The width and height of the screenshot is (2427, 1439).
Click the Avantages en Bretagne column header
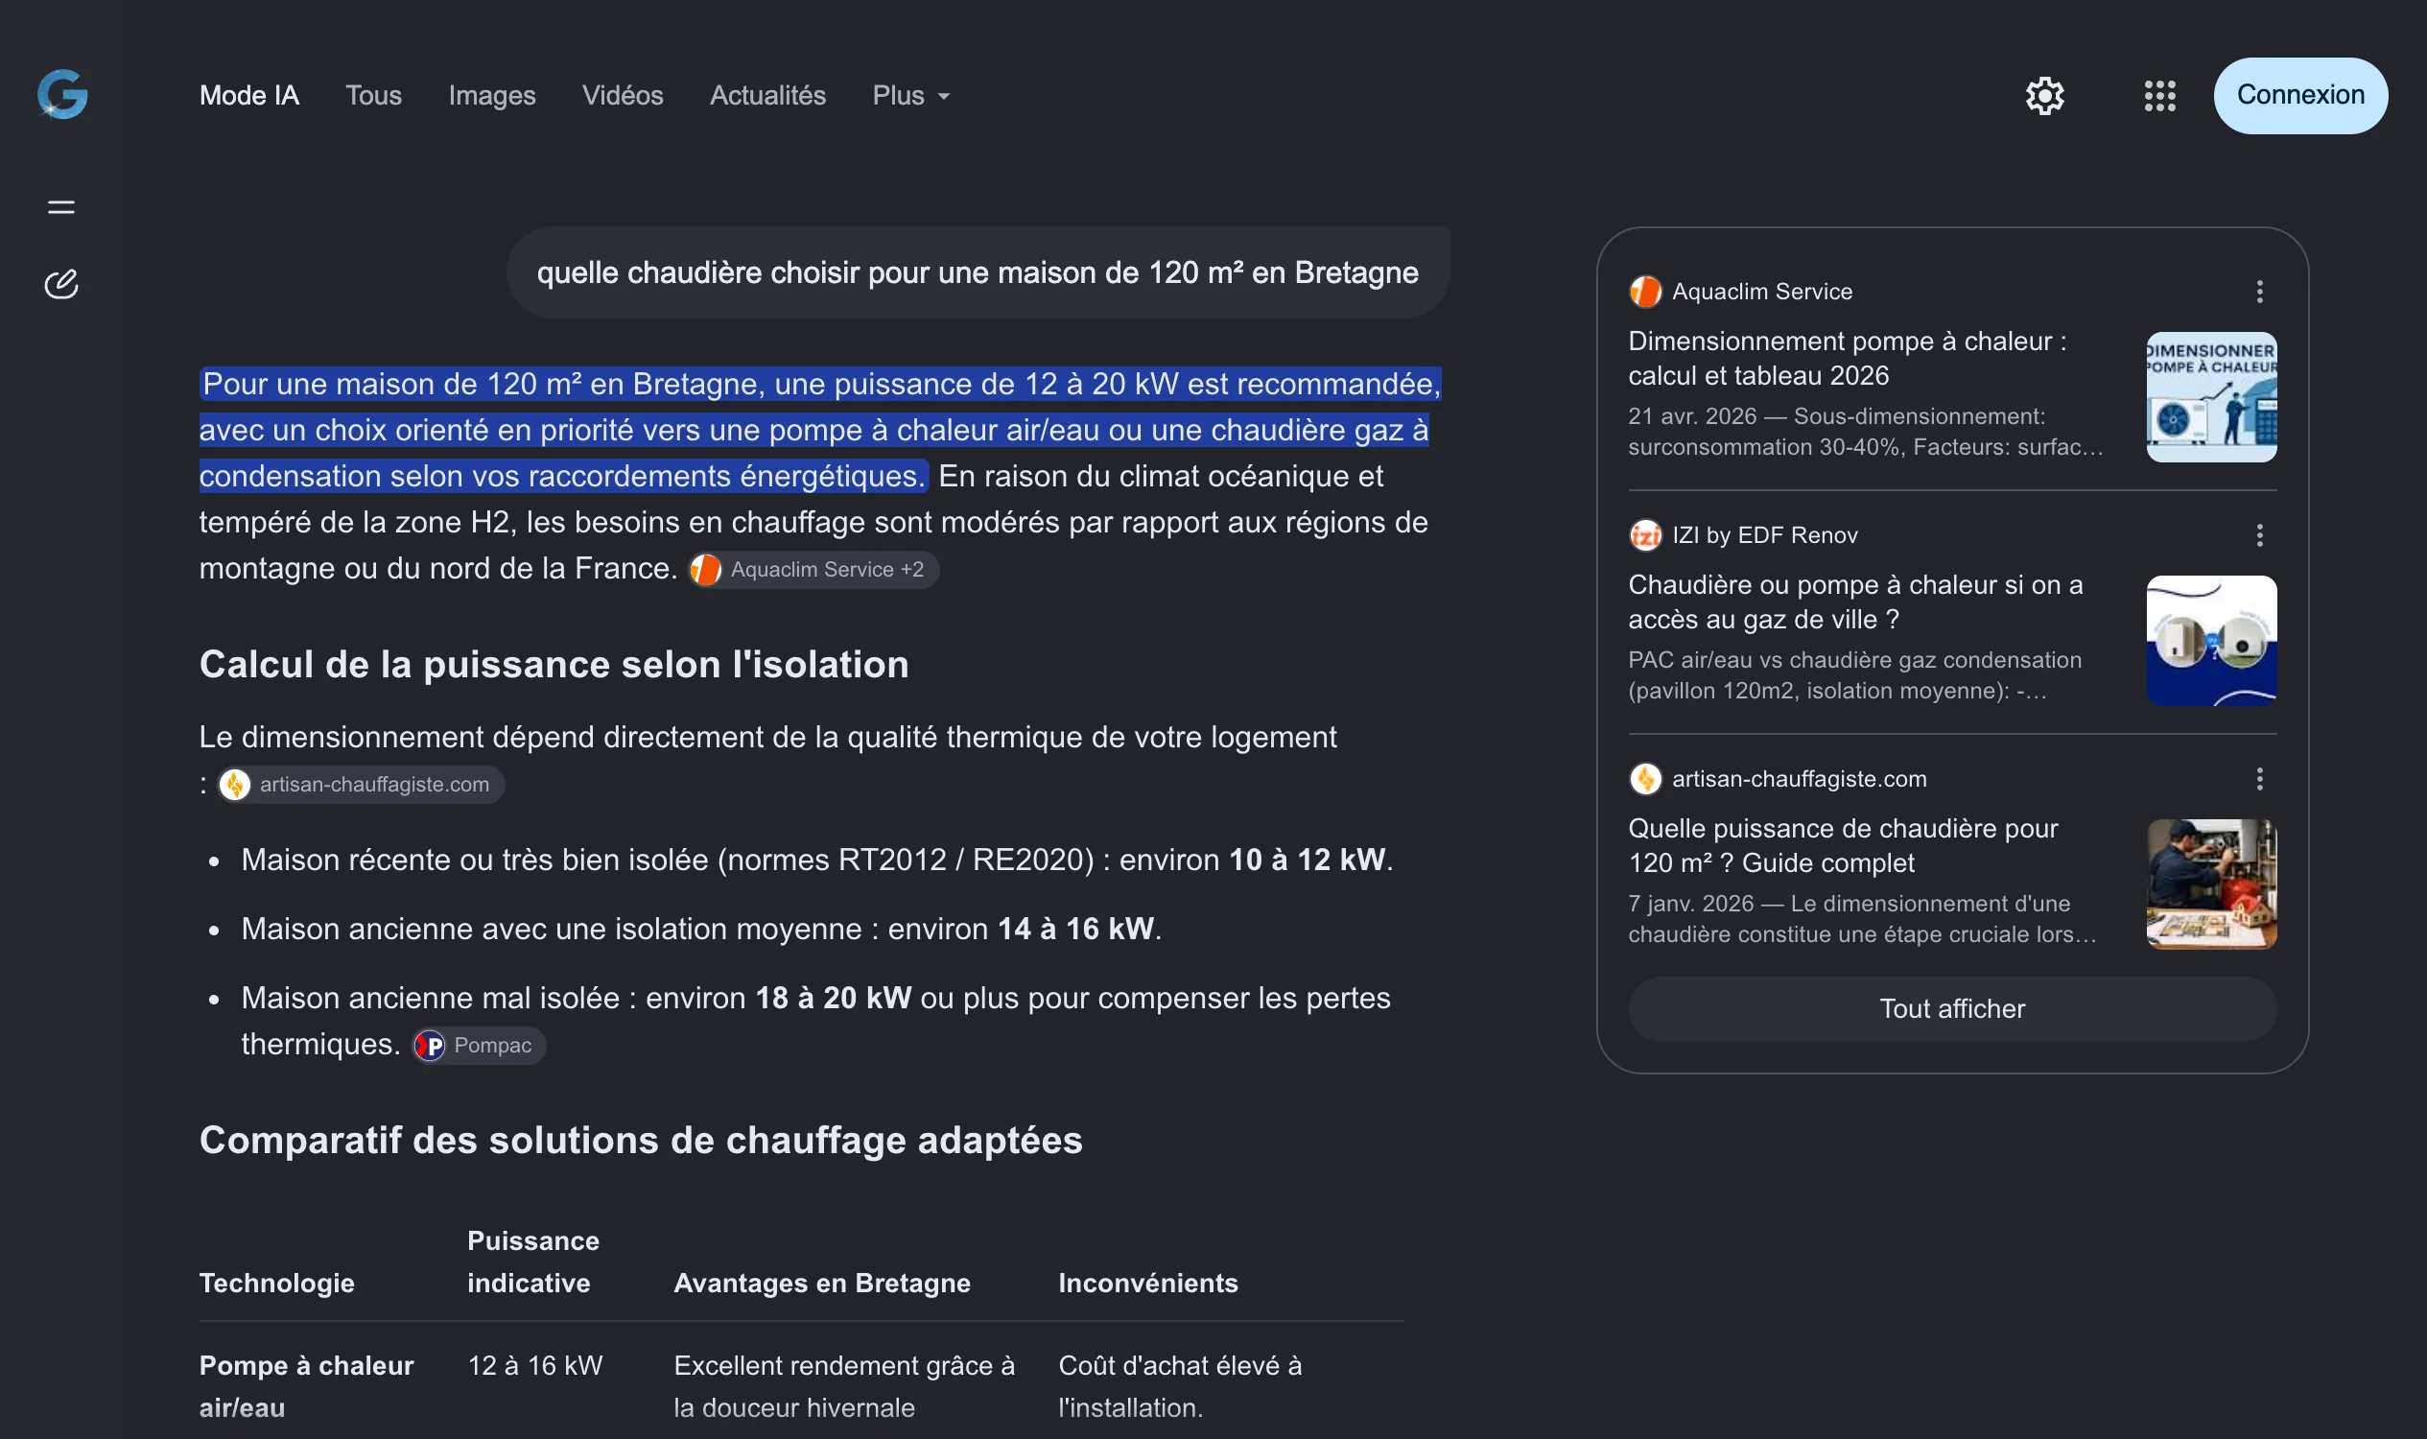[821, 1283]
